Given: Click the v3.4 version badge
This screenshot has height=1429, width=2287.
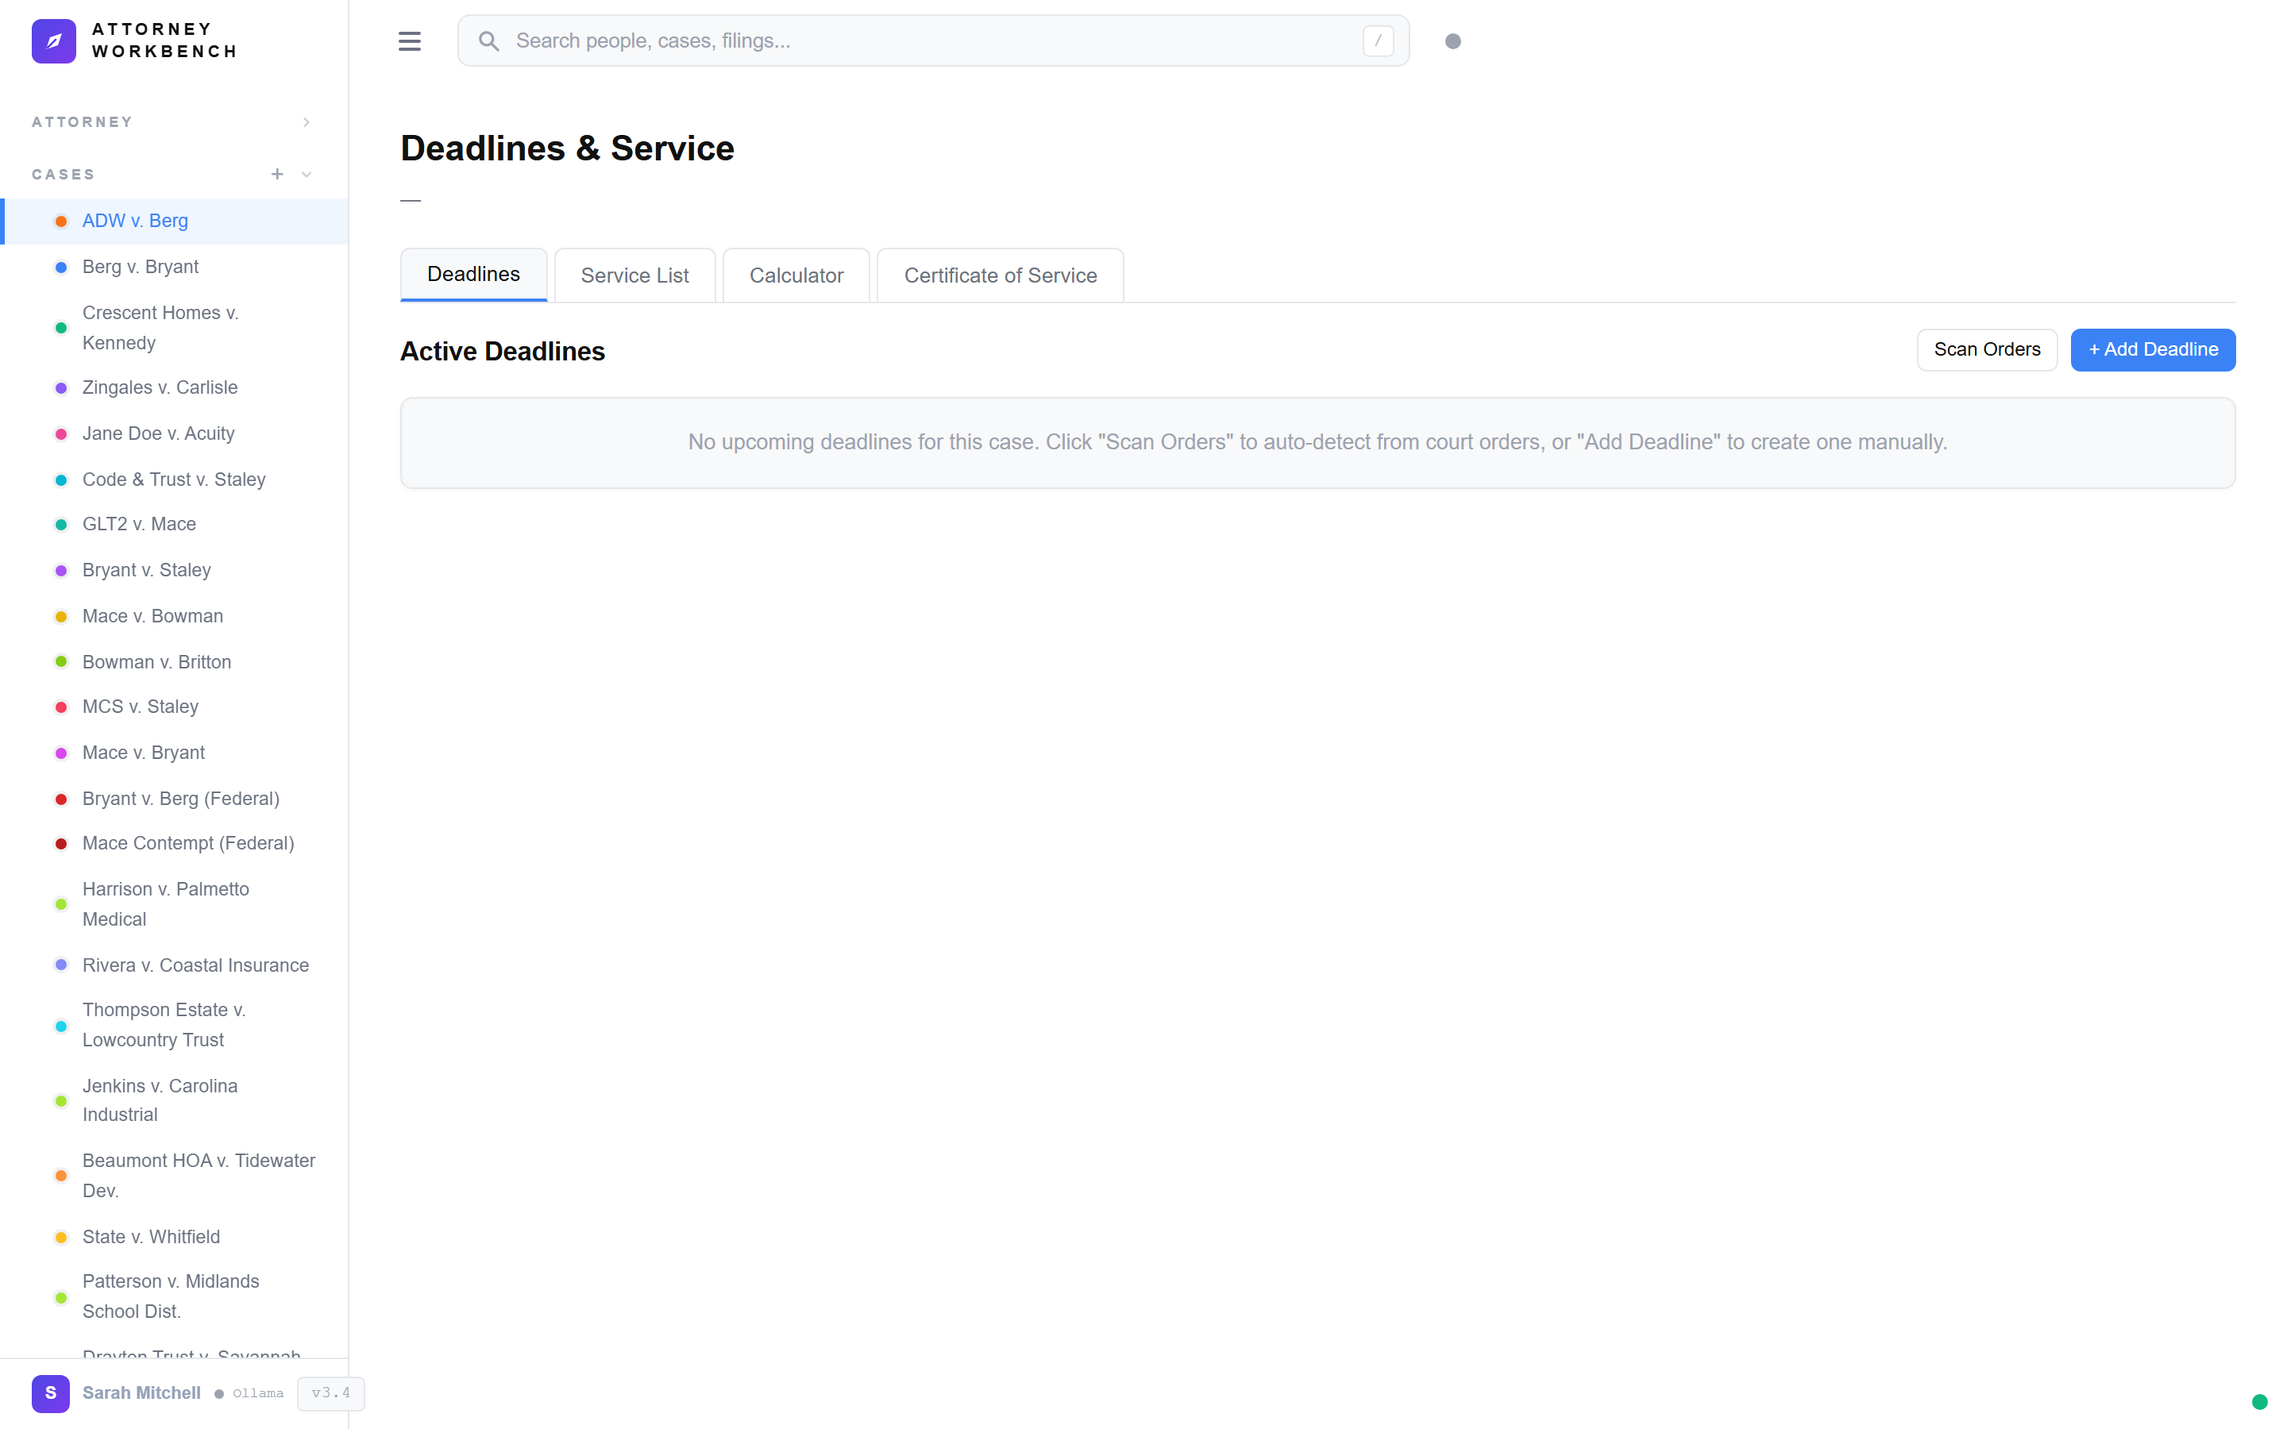Looking at the screenshot, I should (330, 1393).
